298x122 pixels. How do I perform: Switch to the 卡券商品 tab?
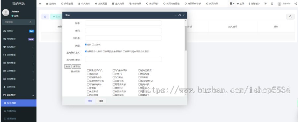coord(135,4)
